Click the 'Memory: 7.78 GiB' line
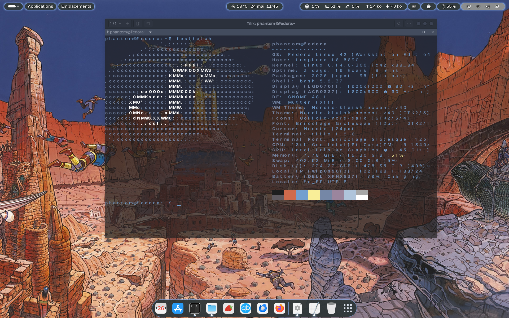This screenshot has width=509, height=318. [339, 155]
